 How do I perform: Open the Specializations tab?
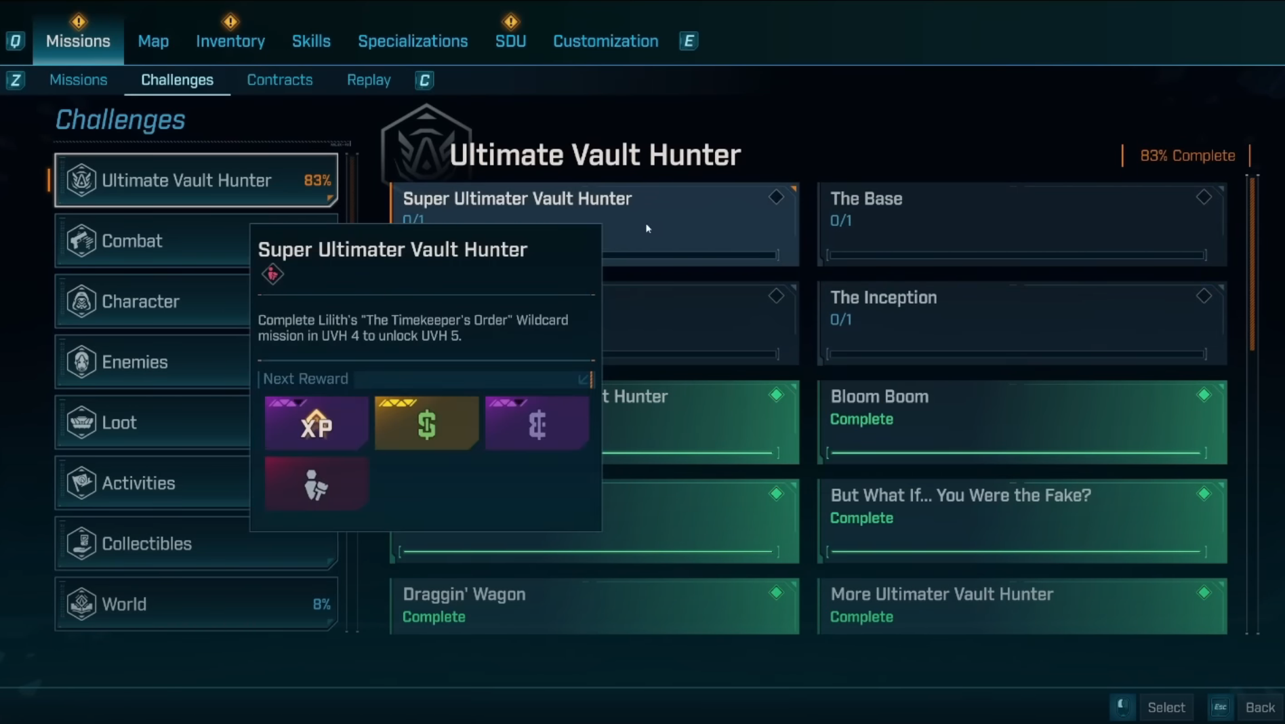tap(413, 41)
